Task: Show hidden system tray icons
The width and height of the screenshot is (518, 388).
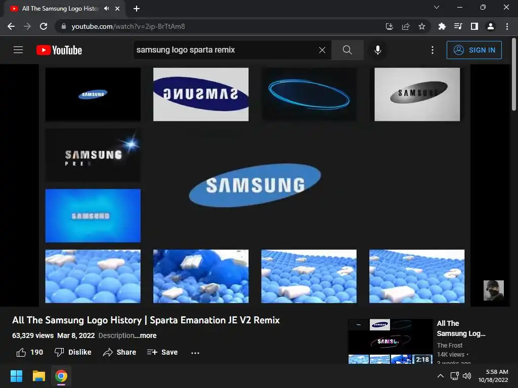Action: [x=441, y=376]
